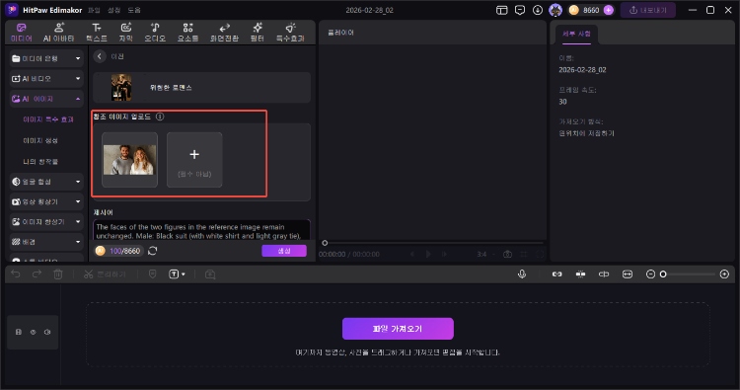Expand the AI Video section
The width and height of the screenshot is (740, 390).
(x=78, y=78)
